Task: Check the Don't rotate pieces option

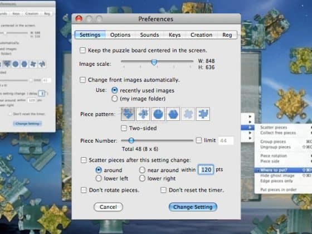Action: (x=84, y=190)
